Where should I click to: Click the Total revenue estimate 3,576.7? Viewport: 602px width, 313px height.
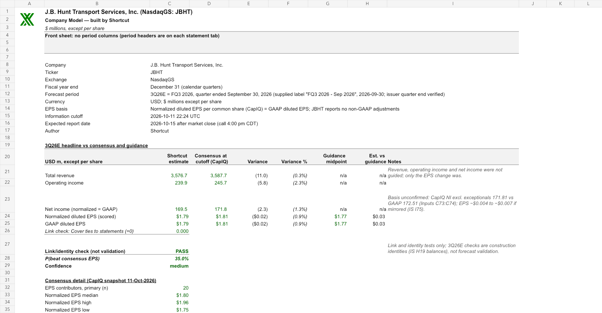pos(179,176)
